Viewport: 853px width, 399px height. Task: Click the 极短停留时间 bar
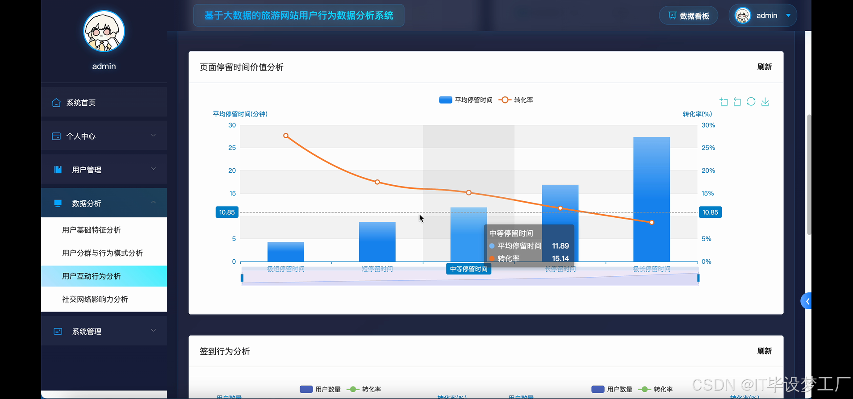[286, 252]
